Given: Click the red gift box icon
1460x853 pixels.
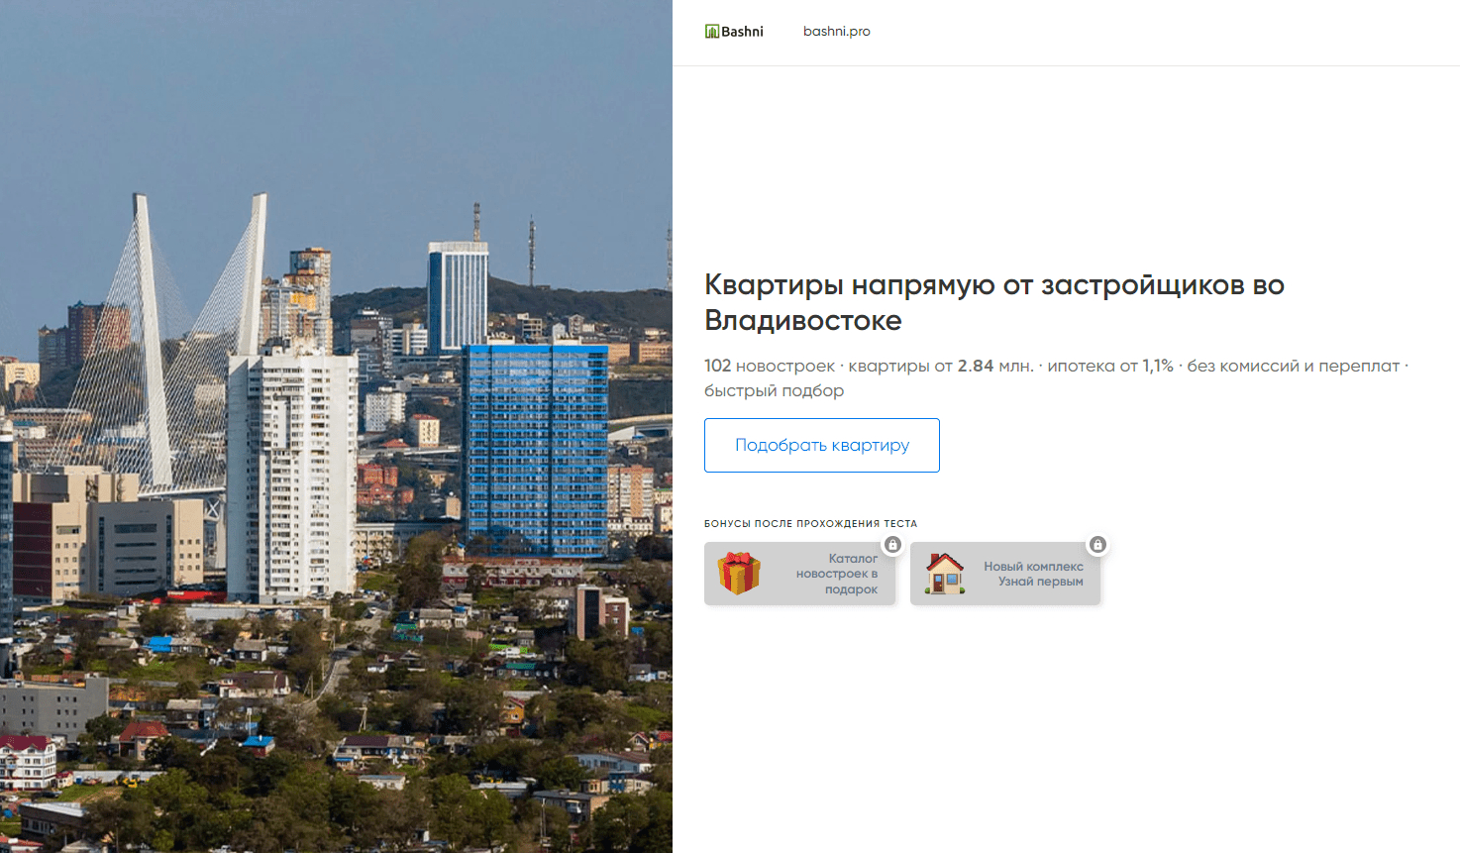Looking at the screenshot, I should (x=739, y=574).
